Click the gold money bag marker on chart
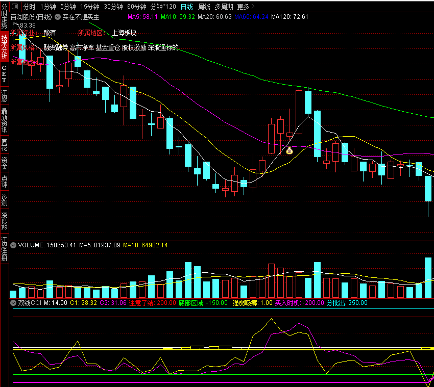Viewport: 434px width, 387px height. 289,150
